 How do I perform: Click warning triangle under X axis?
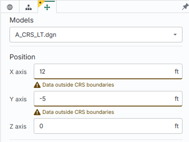(37, 85)
